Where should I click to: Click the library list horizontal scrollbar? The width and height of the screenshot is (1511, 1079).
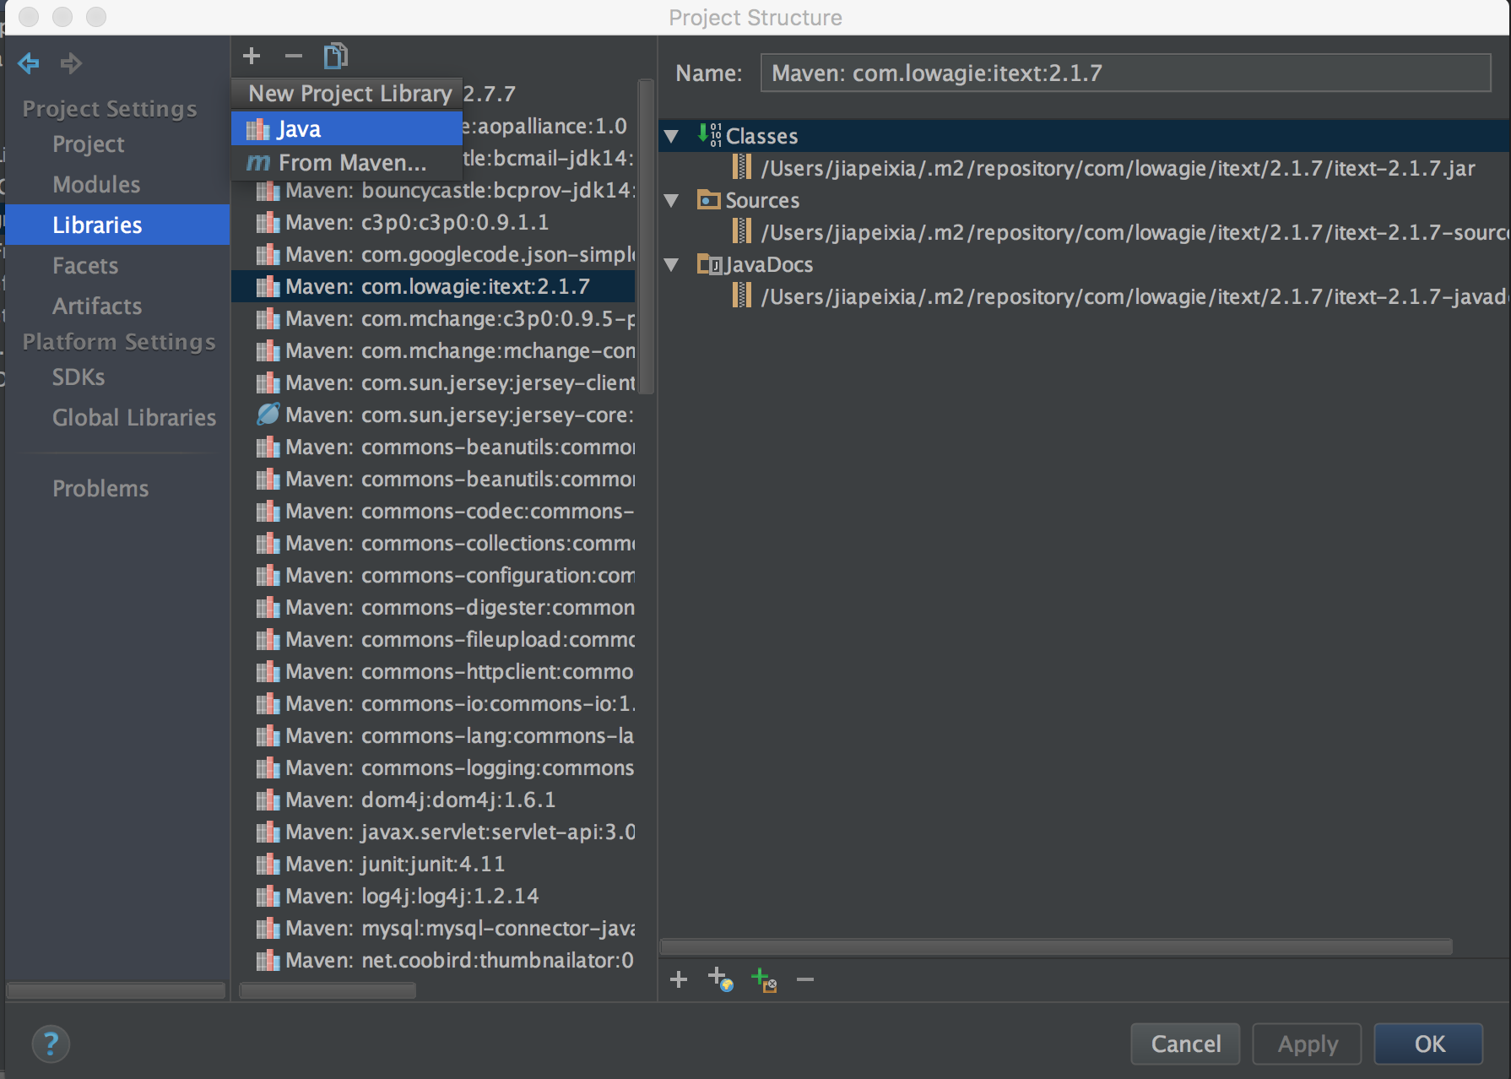point(328,990)
